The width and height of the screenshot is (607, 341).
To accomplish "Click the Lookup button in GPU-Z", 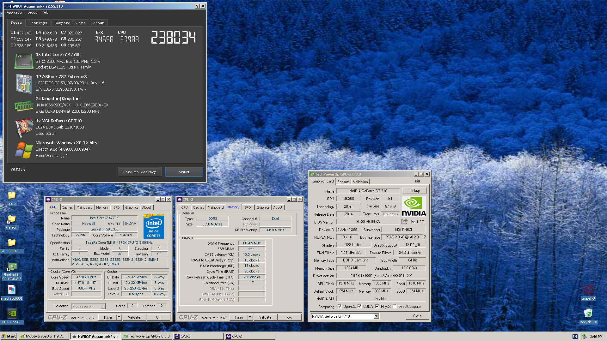I will 414,191.
